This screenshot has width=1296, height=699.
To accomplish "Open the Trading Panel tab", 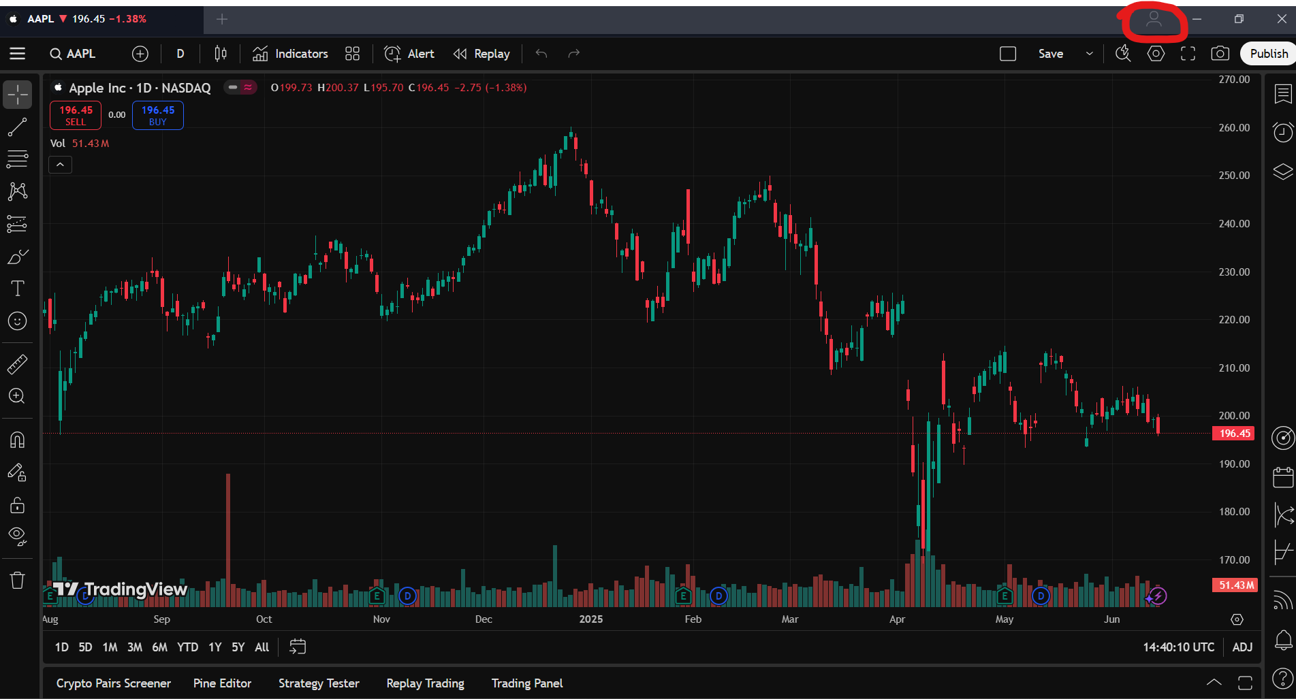I will coord(527,683).
